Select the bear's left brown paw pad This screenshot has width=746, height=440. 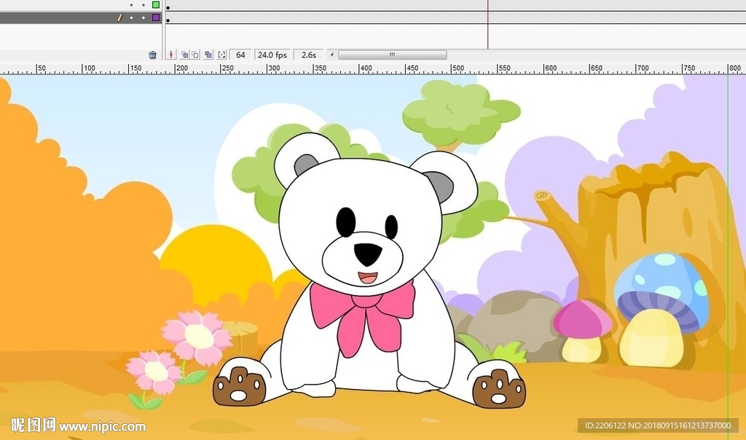pyautogui.click(x=239, y=388)
